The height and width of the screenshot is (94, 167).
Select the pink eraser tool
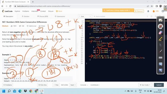[x=160, y=32]
